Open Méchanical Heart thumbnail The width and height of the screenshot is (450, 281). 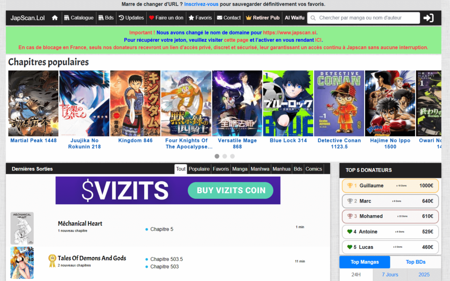coord(22,228)
